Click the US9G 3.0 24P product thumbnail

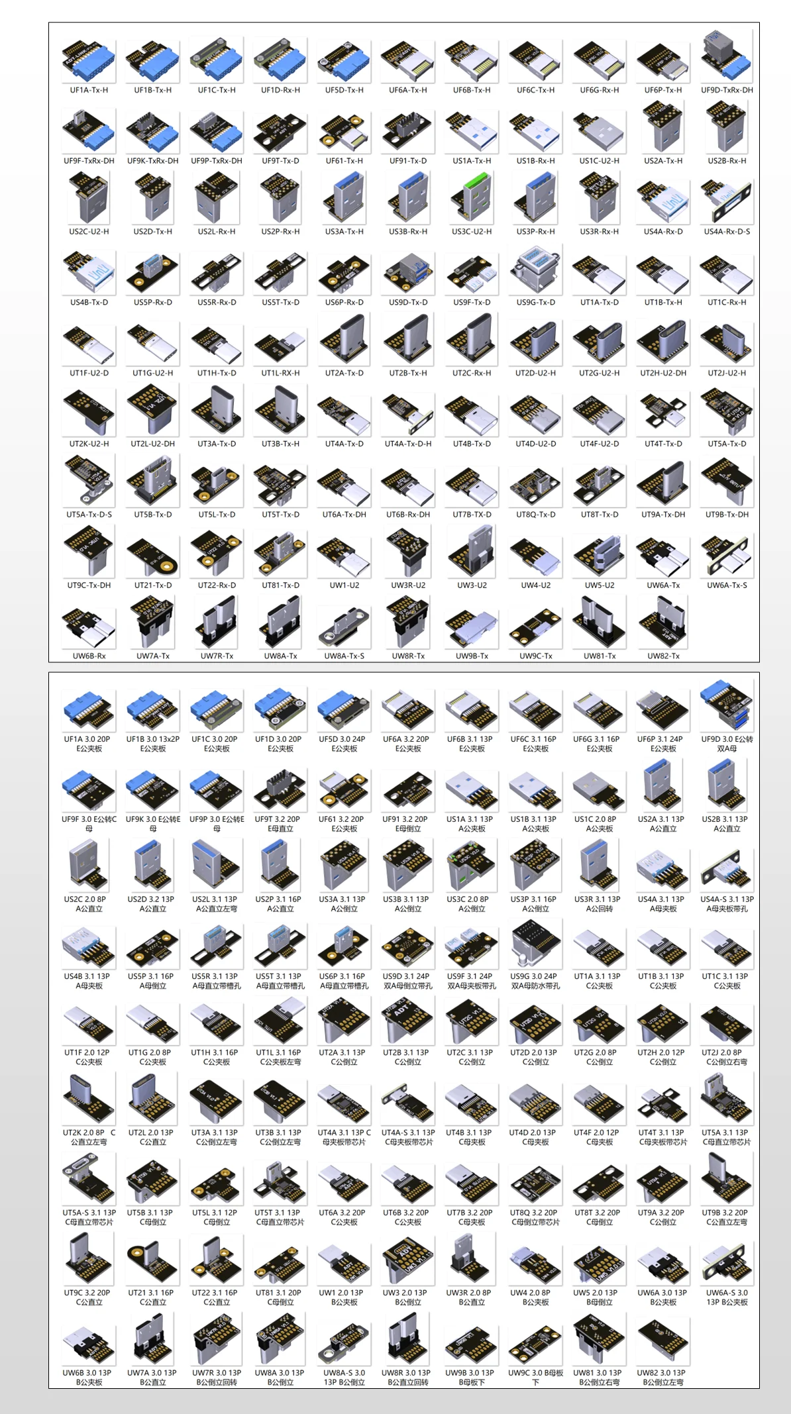pos(535,946)
